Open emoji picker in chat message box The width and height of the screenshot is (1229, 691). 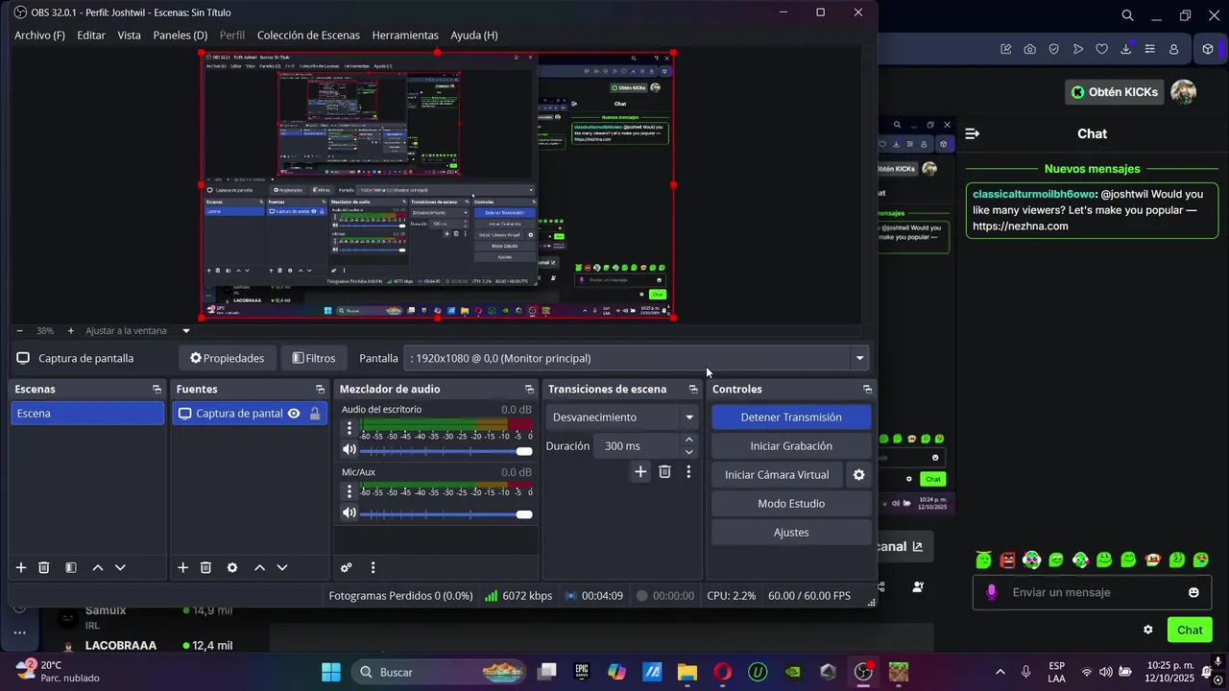pyautogui.click(x=1193, y=592)
